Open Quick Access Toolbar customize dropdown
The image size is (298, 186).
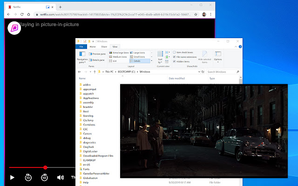(93, 41)
